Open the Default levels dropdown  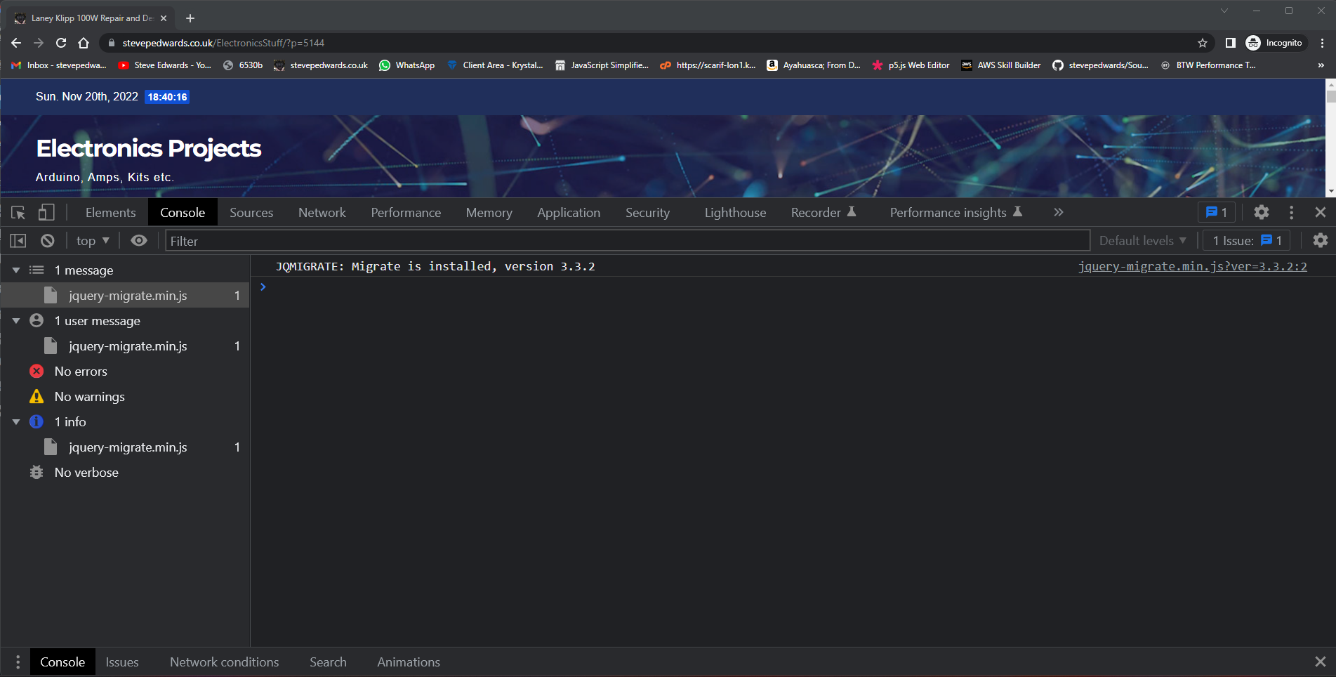point(1142,241)
